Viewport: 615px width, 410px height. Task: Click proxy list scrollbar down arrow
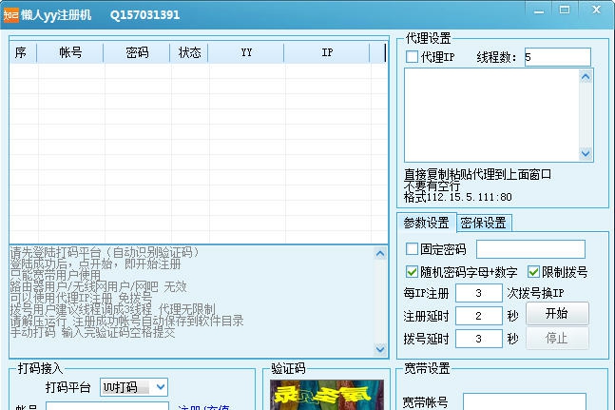coord(586,153)
